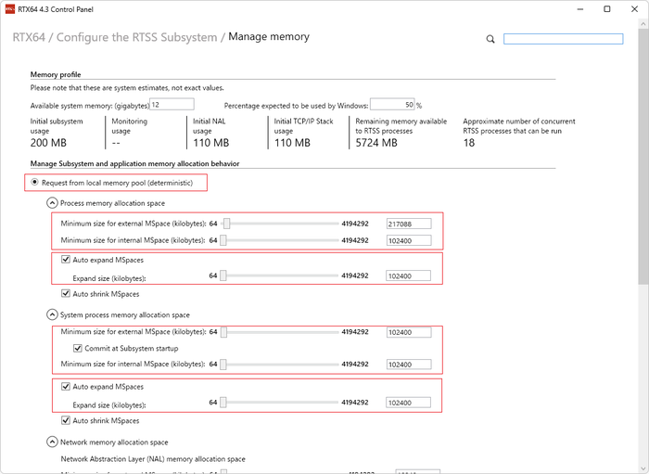649x474 pixels.
Task: Edit process external MSpace value 217088
Action: coord(409,224)
